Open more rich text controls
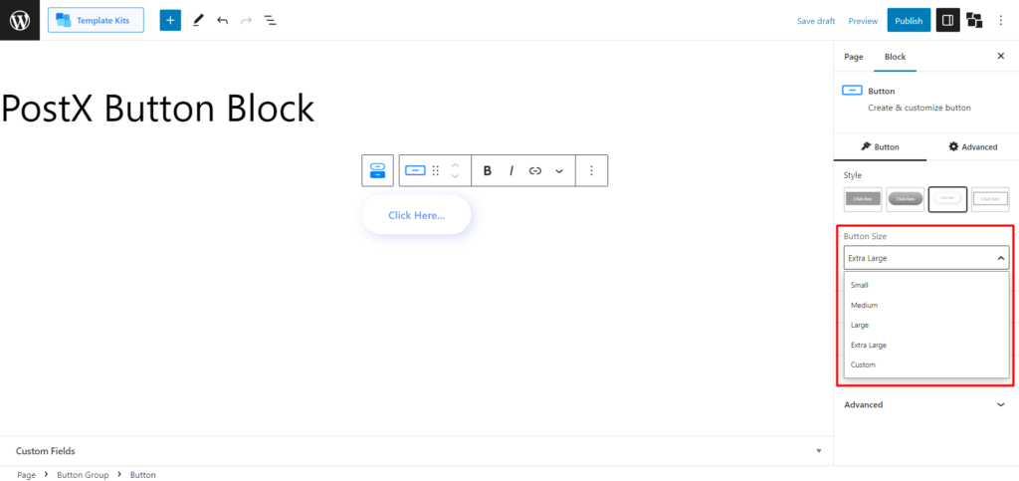 tap(559, 170)
